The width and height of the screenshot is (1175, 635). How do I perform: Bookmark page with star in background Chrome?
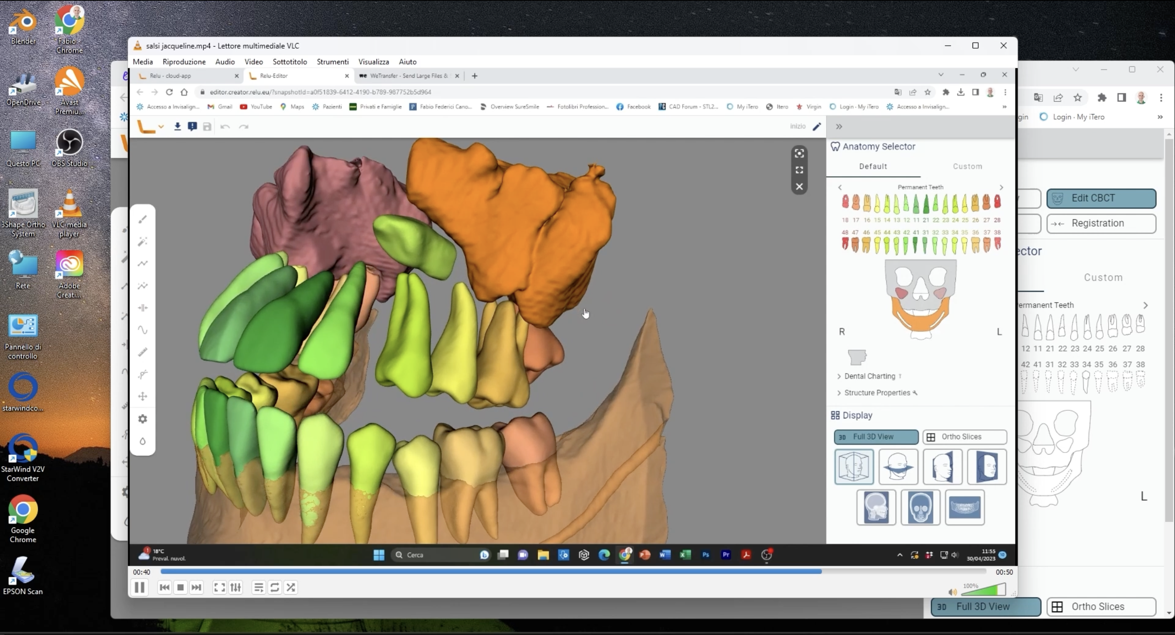[1077, 97]
